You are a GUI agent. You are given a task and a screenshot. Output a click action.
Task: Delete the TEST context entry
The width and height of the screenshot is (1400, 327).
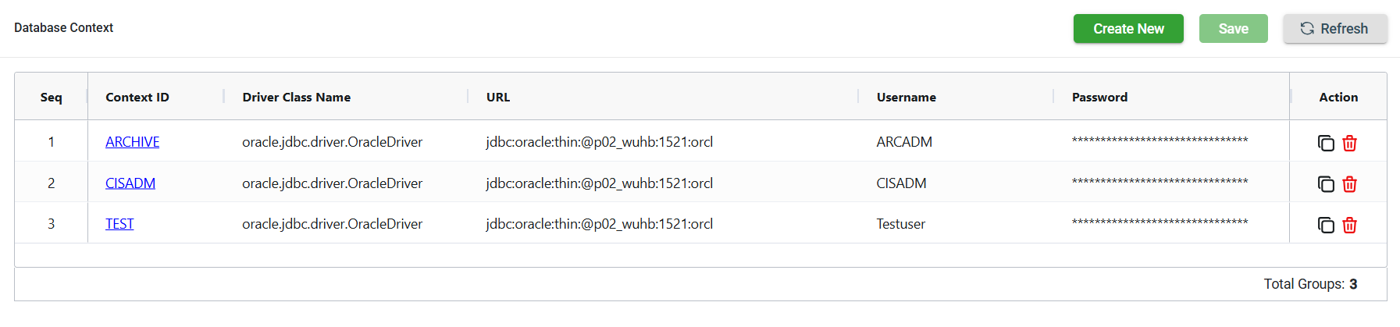1349,226
